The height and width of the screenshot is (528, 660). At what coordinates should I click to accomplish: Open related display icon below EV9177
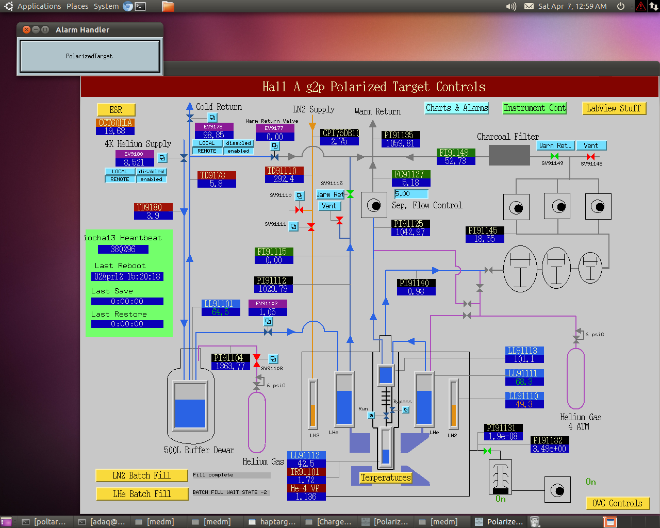coord(275,146)
